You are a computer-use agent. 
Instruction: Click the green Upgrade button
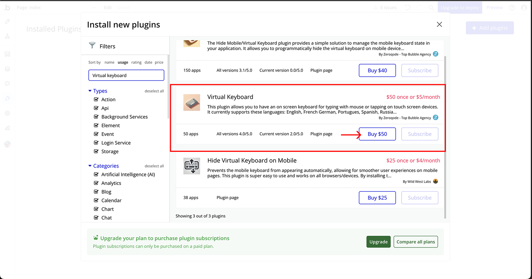coord(378,242)
